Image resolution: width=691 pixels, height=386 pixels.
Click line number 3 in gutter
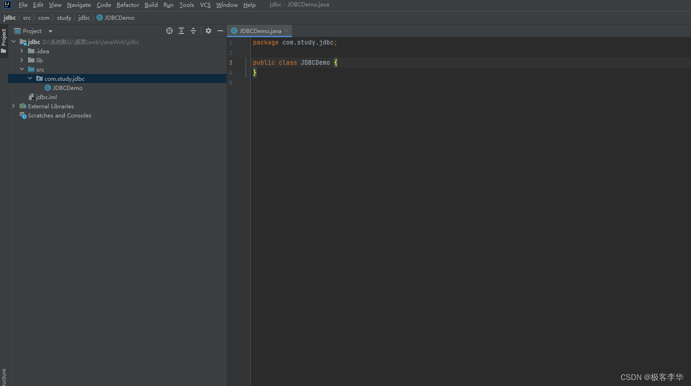tap(230, 62)
